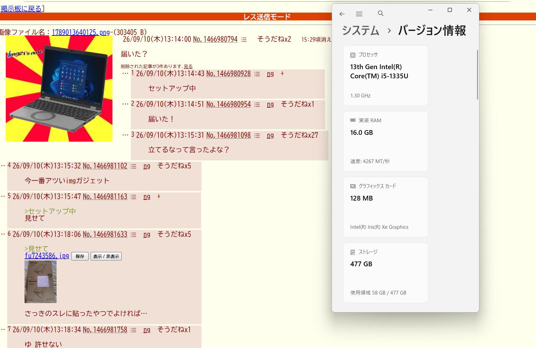Open image file link 1789013640125.png
This screenshot has width=536, height=348.
81,32
